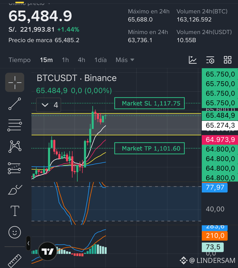Click the Volumen 24h(BTC) value 163,126.592
Image resolution: width=238 pixels, height=268 pixels.
[x=194, y=20]
